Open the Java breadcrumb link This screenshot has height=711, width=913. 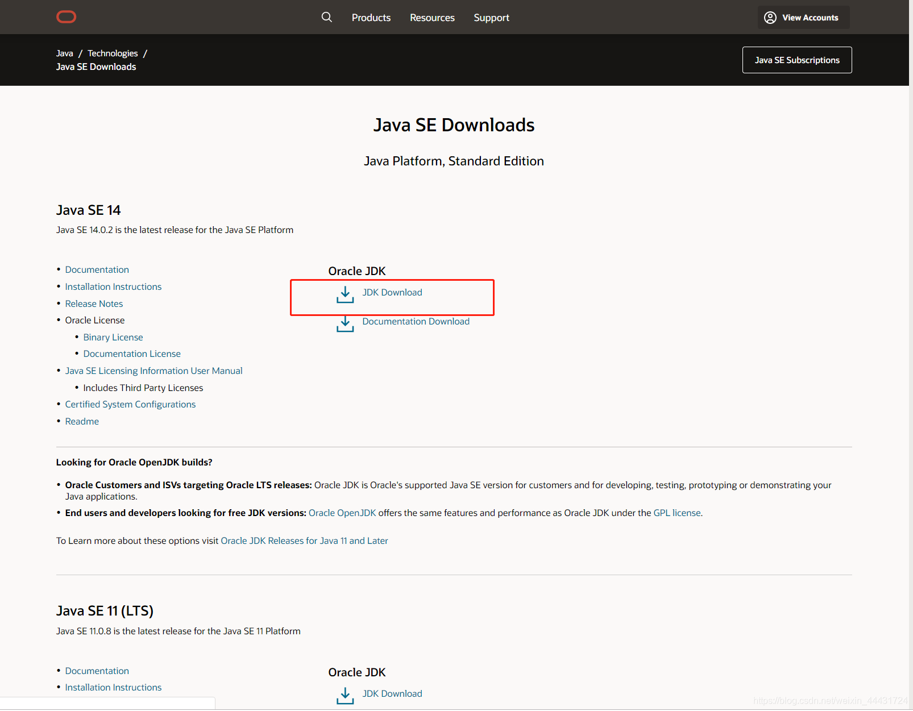[64, 53]
